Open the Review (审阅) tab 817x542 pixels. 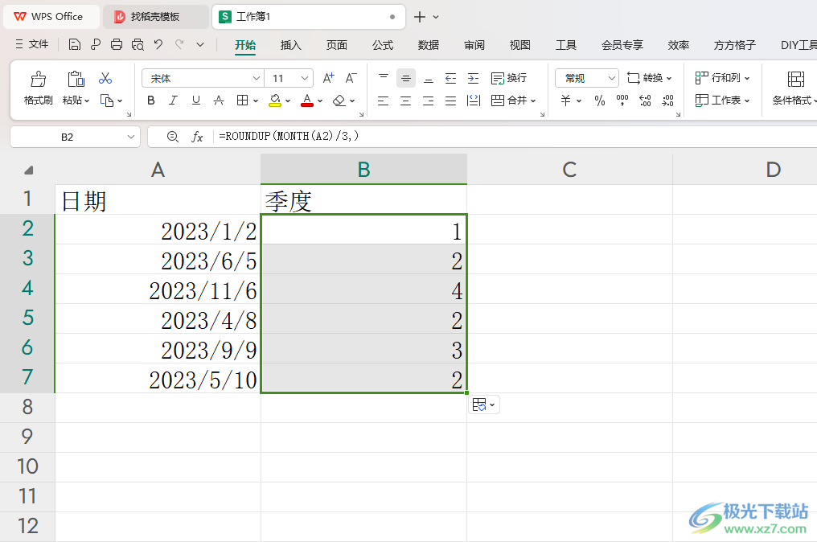point(474,45)
